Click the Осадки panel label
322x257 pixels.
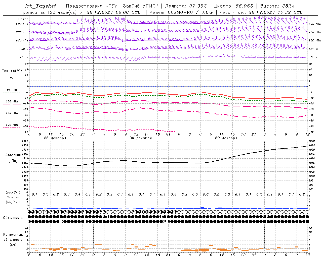(x=13, y=197)
